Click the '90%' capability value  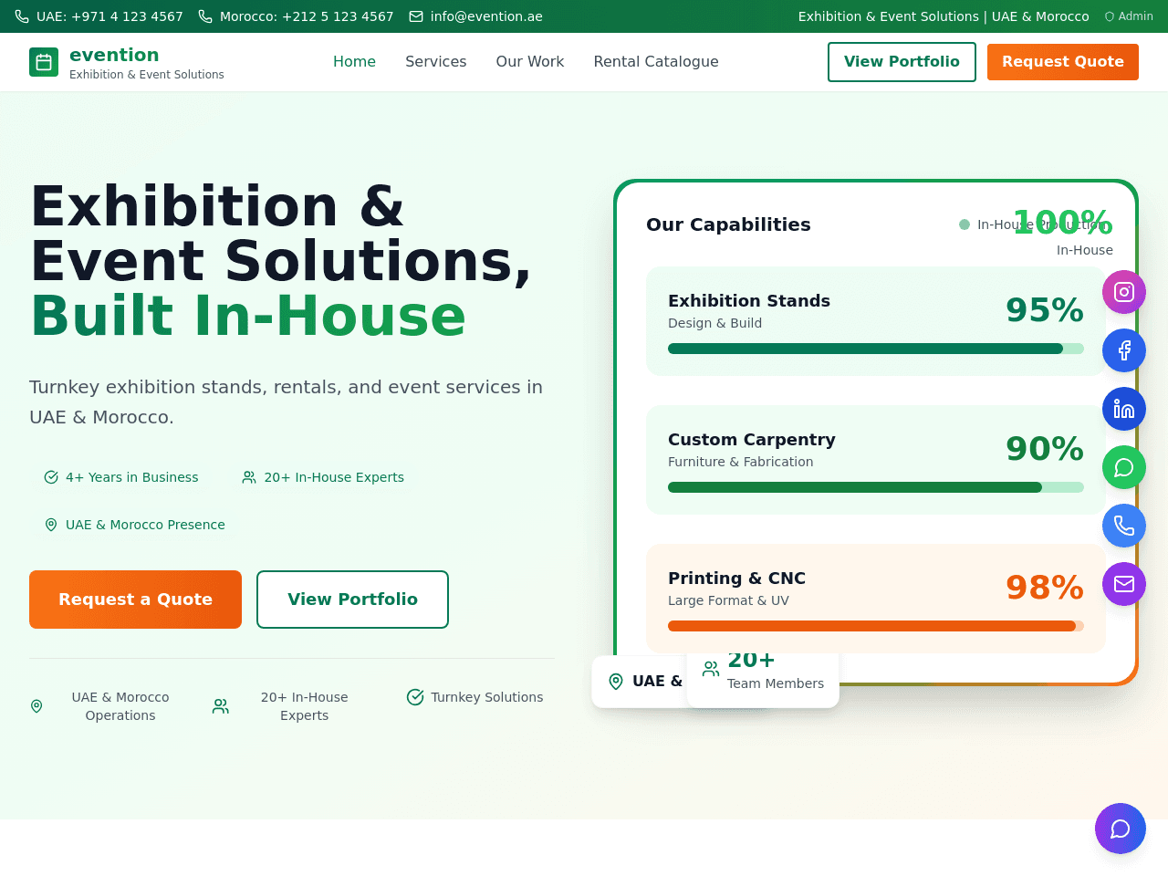(x=1045, y=449)
